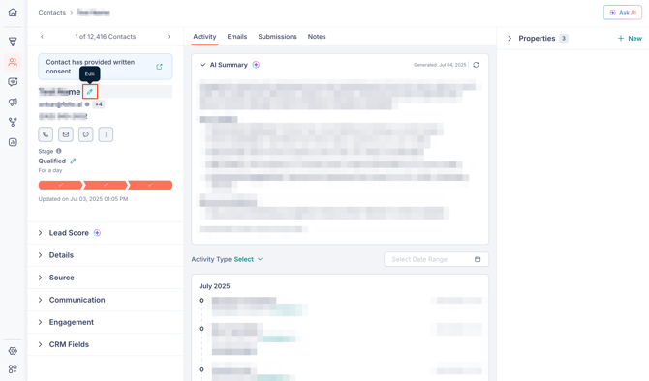Go back to Contacts breadcrumb
The width and height of the screenshot is (649, 381).
point(51,13)
